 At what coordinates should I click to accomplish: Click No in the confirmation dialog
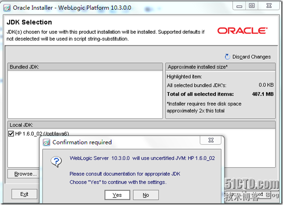click(x=146, y=195)
